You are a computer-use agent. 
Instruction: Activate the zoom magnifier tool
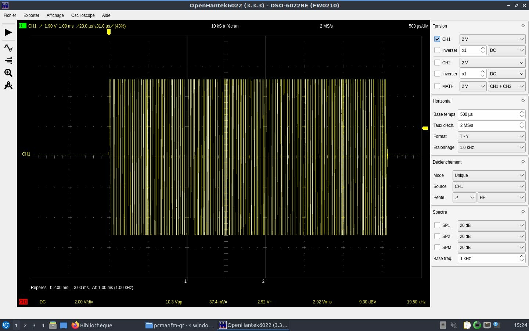click(x=8, y=73)
